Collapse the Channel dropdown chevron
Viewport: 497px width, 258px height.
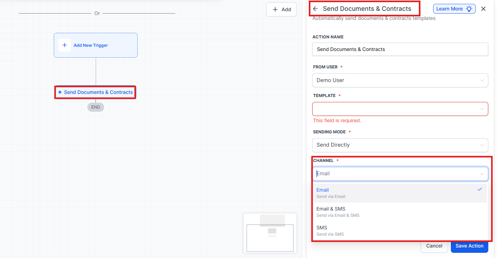pyautogui.click(x=482, y=174)
